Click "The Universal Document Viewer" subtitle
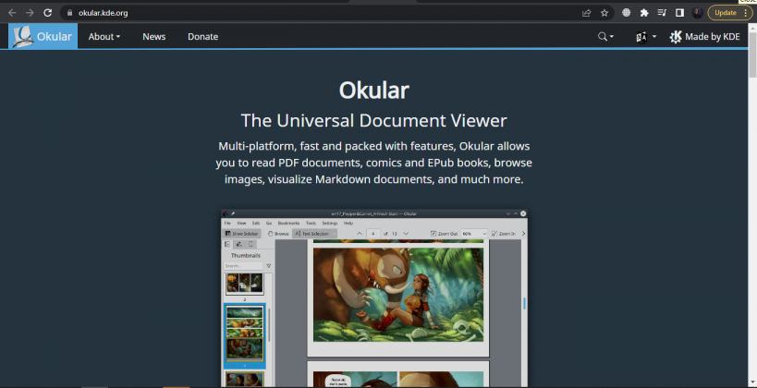Viewport: 757px width, 388px height. [374, 121]
